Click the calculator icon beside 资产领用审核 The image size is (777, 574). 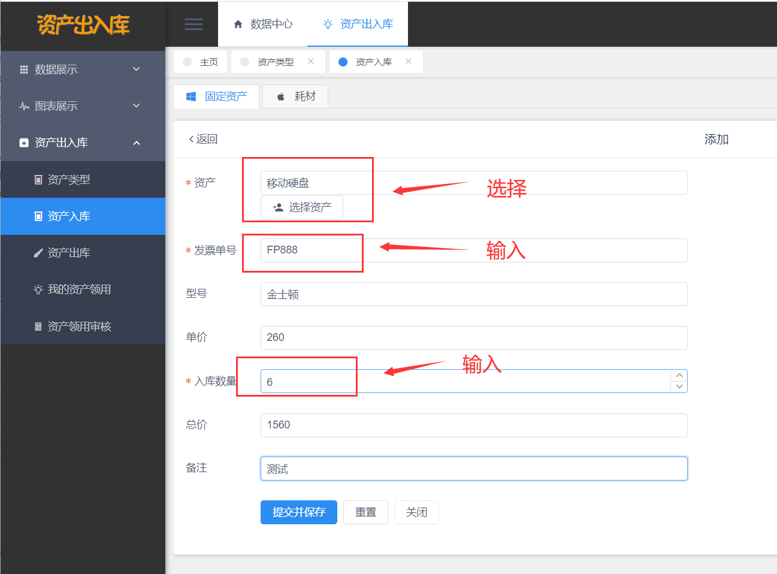coord(38,327)
